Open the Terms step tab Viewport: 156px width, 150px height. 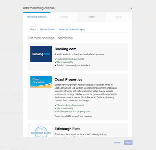coord(91,17)
